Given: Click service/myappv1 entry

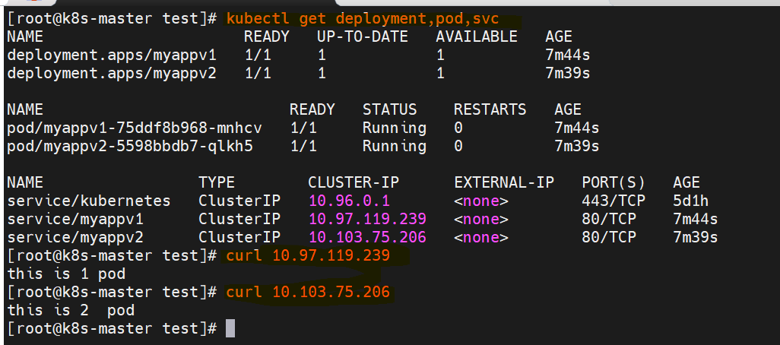Looking at the screenshot, I should (75, 219).
